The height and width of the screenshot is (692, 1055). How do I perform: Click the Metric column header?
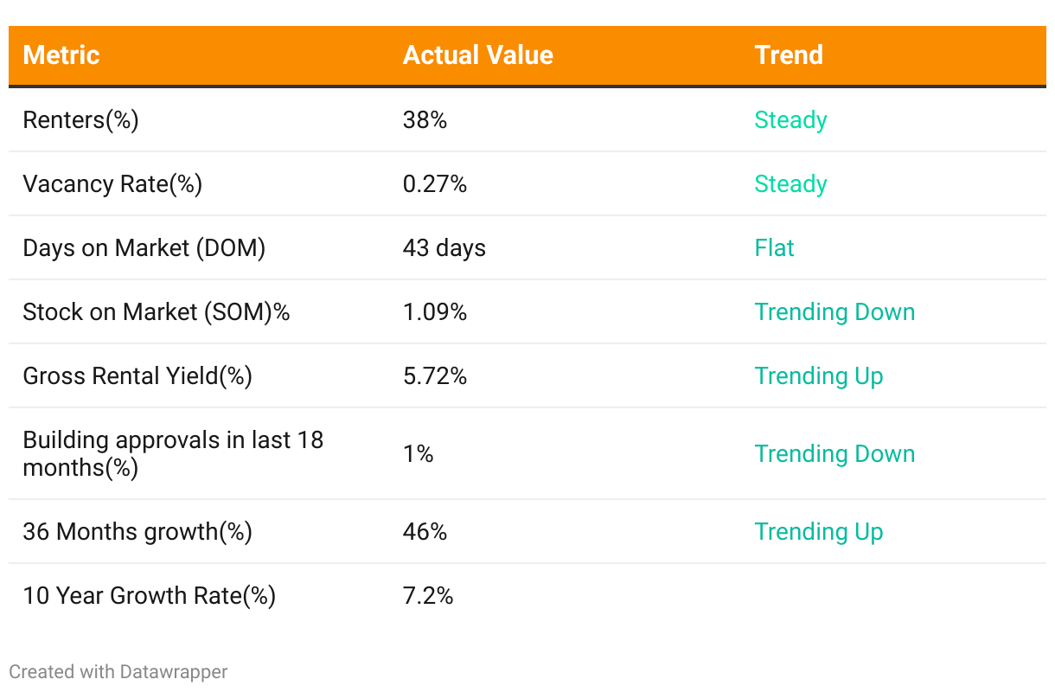click(61, 55)
